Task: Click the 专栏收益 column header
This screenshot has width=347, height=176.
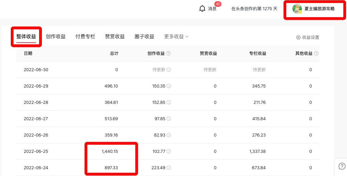Action: click(x=258, y=53)
